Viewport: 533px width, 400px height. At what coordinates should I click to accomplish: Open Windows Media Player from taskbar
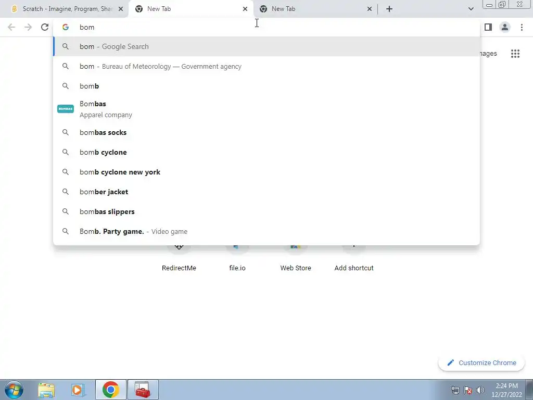tap(78, 390)
